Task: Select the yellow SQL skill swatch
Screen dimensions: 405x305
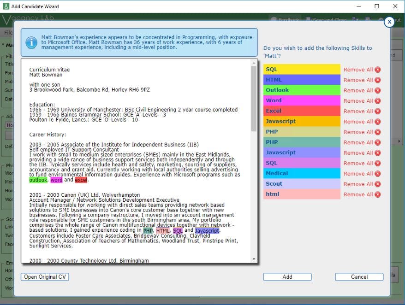Action: pos(302,70)
